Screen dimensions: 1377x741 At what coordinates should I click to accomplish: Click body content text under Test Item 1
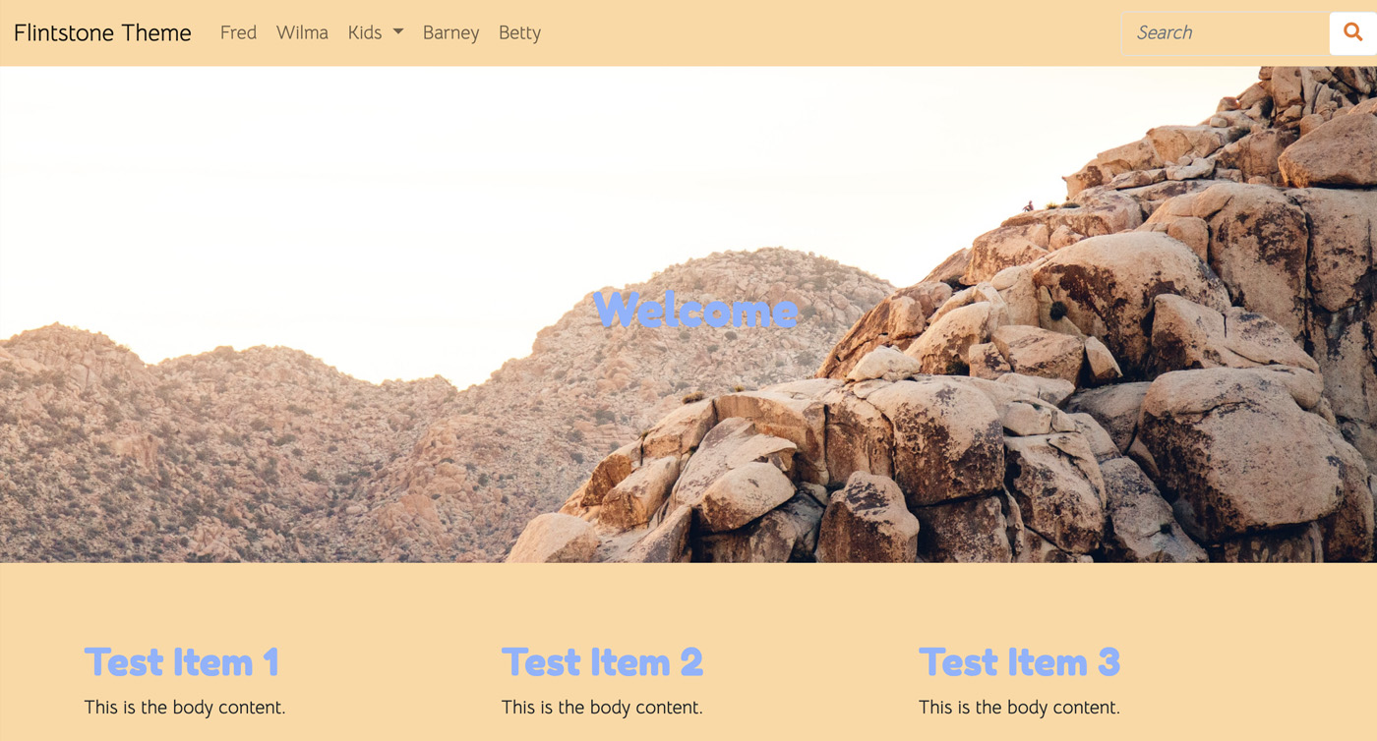185,708
